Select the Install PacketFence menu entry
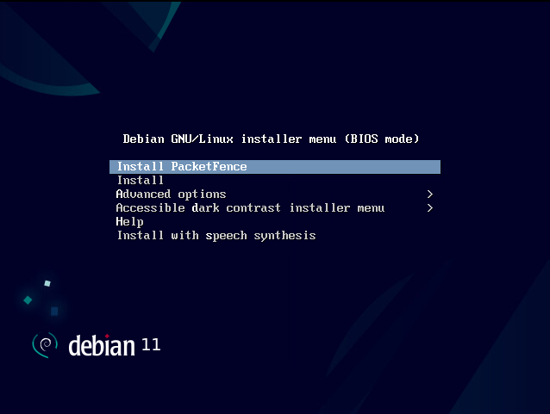Image resolution: width=550 pixels, height=414 pixels. [x=275, y=167]
